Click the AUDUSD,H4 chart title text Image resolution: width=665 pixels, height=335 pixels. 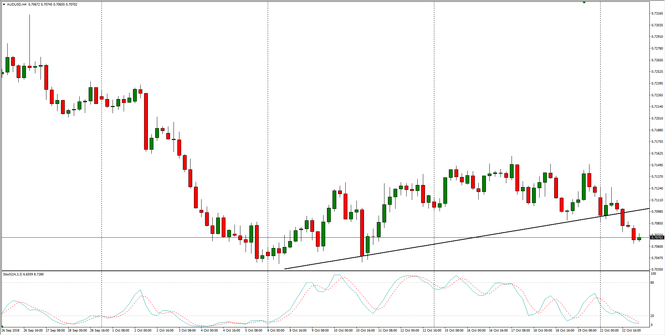click(17, 5)
